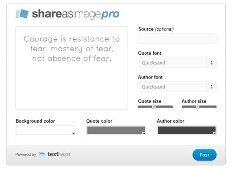This screenshot has width=232, height=169.
Task: Click the quote text in the preview
Action: point(71,48)
